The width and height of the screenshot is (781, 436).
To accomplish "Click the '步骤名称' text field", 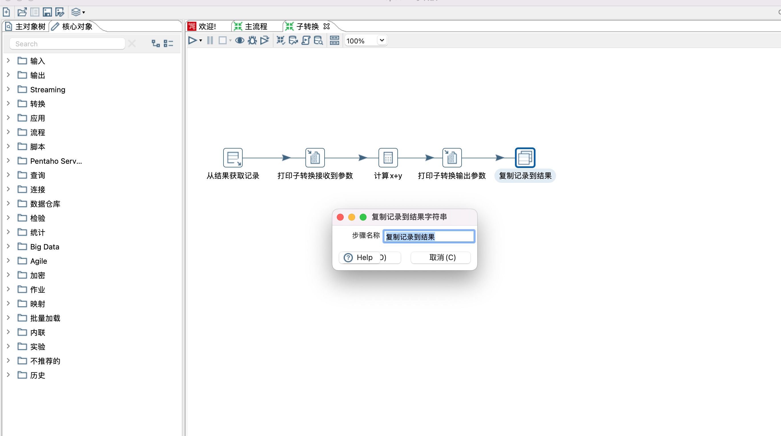I will pos(428,237).
